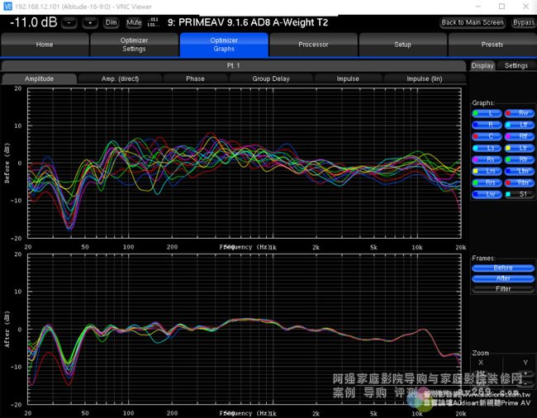537x418 pixels.
Task: Toggle the C channel graph
Action: click(x=487, y=136)
